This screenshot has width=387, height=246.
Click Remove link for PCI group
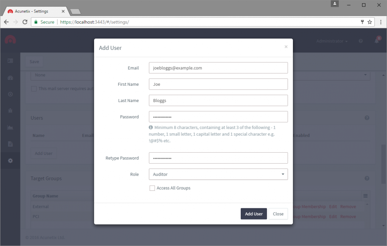tap(348, 217)
